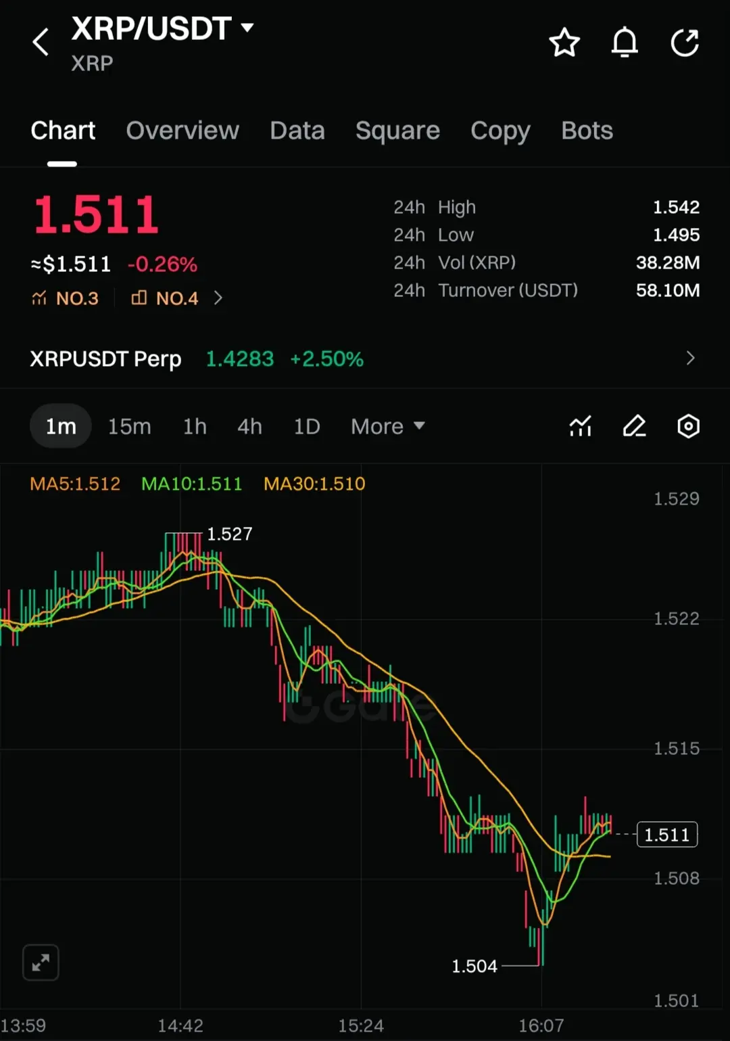Image resolution: width=730 pixels, height=1041 pixels.
Task: Open the XRP/USDT pair selector dropdown
Action: pyautogui.click(x=162, y=28)
